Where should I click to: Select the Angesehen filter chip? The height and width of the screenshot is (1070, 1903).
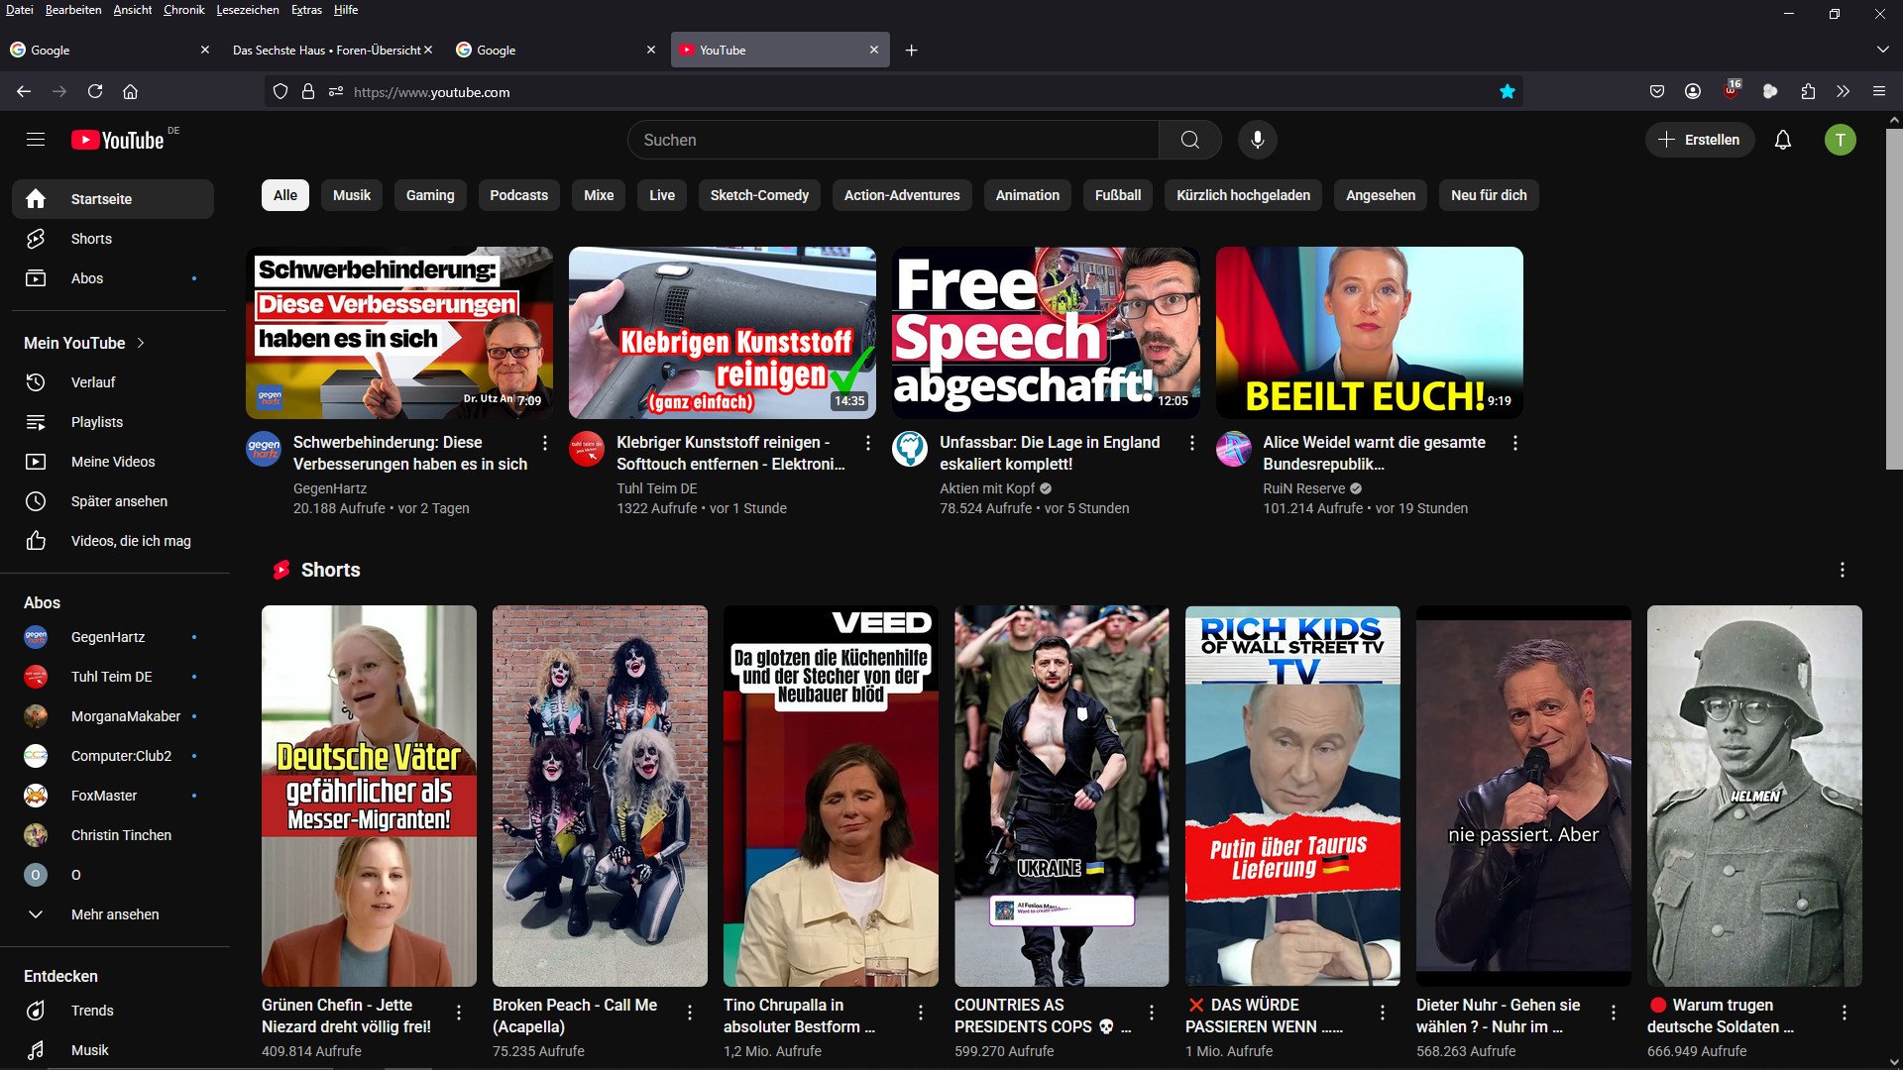click(x=1381, y=195)
